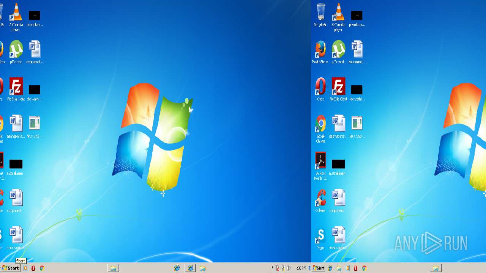Open Chrome from the right taskbar quick launch
Screen dimensions: 486x273
coord(364,268)
